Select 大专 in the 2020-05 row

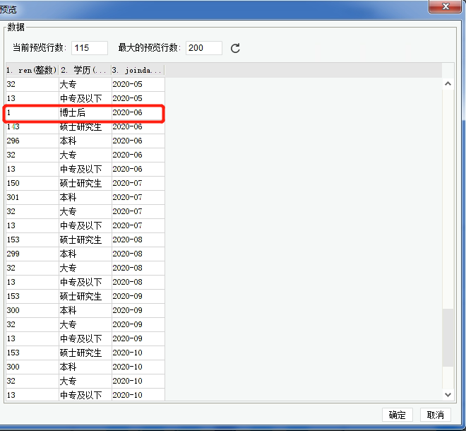(85, 84)
